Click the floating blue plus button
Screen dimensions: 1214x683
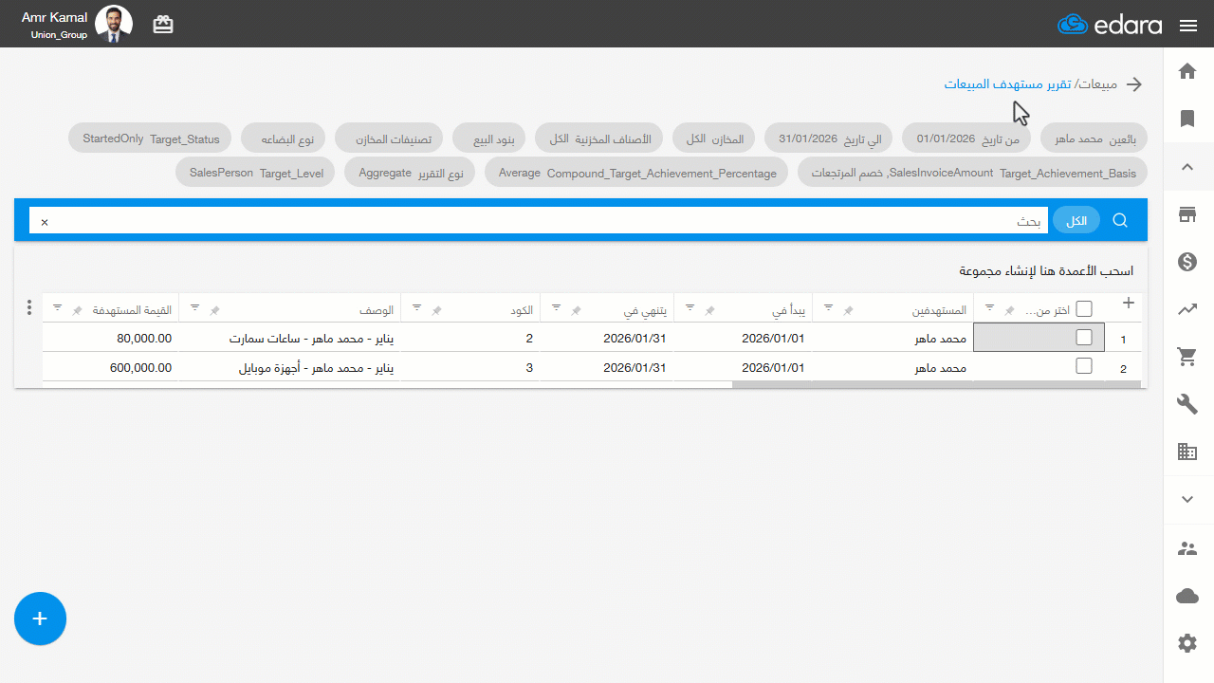(x=40, y=618)
